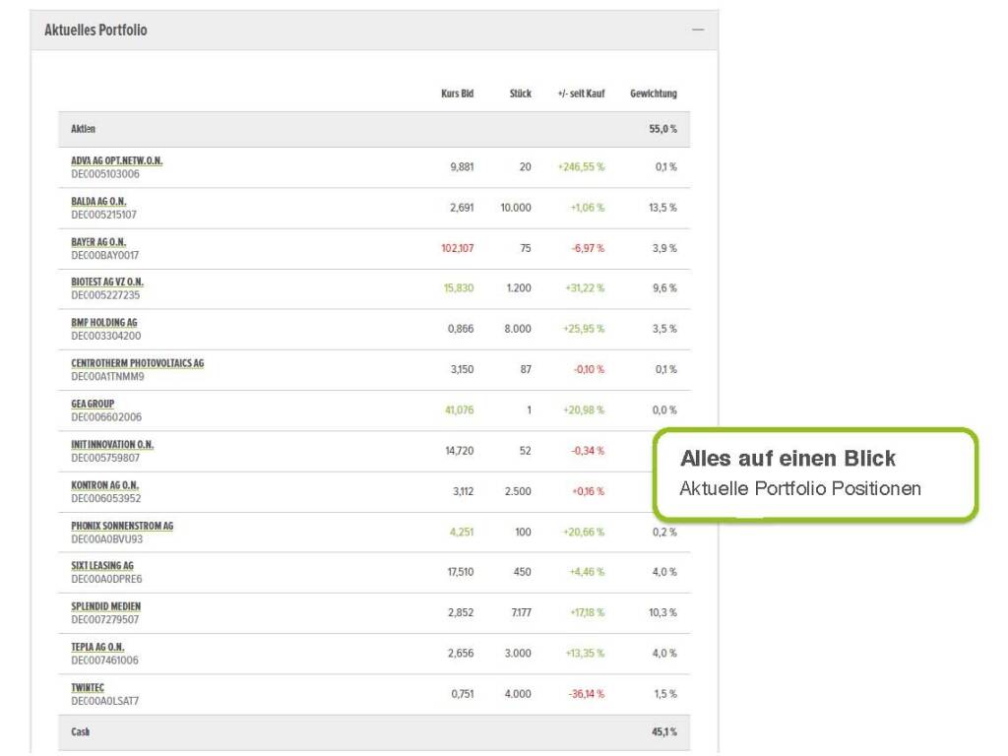
Task: Open INIT INNOVATION O.N. link
Action: click(x=112, y=444)
